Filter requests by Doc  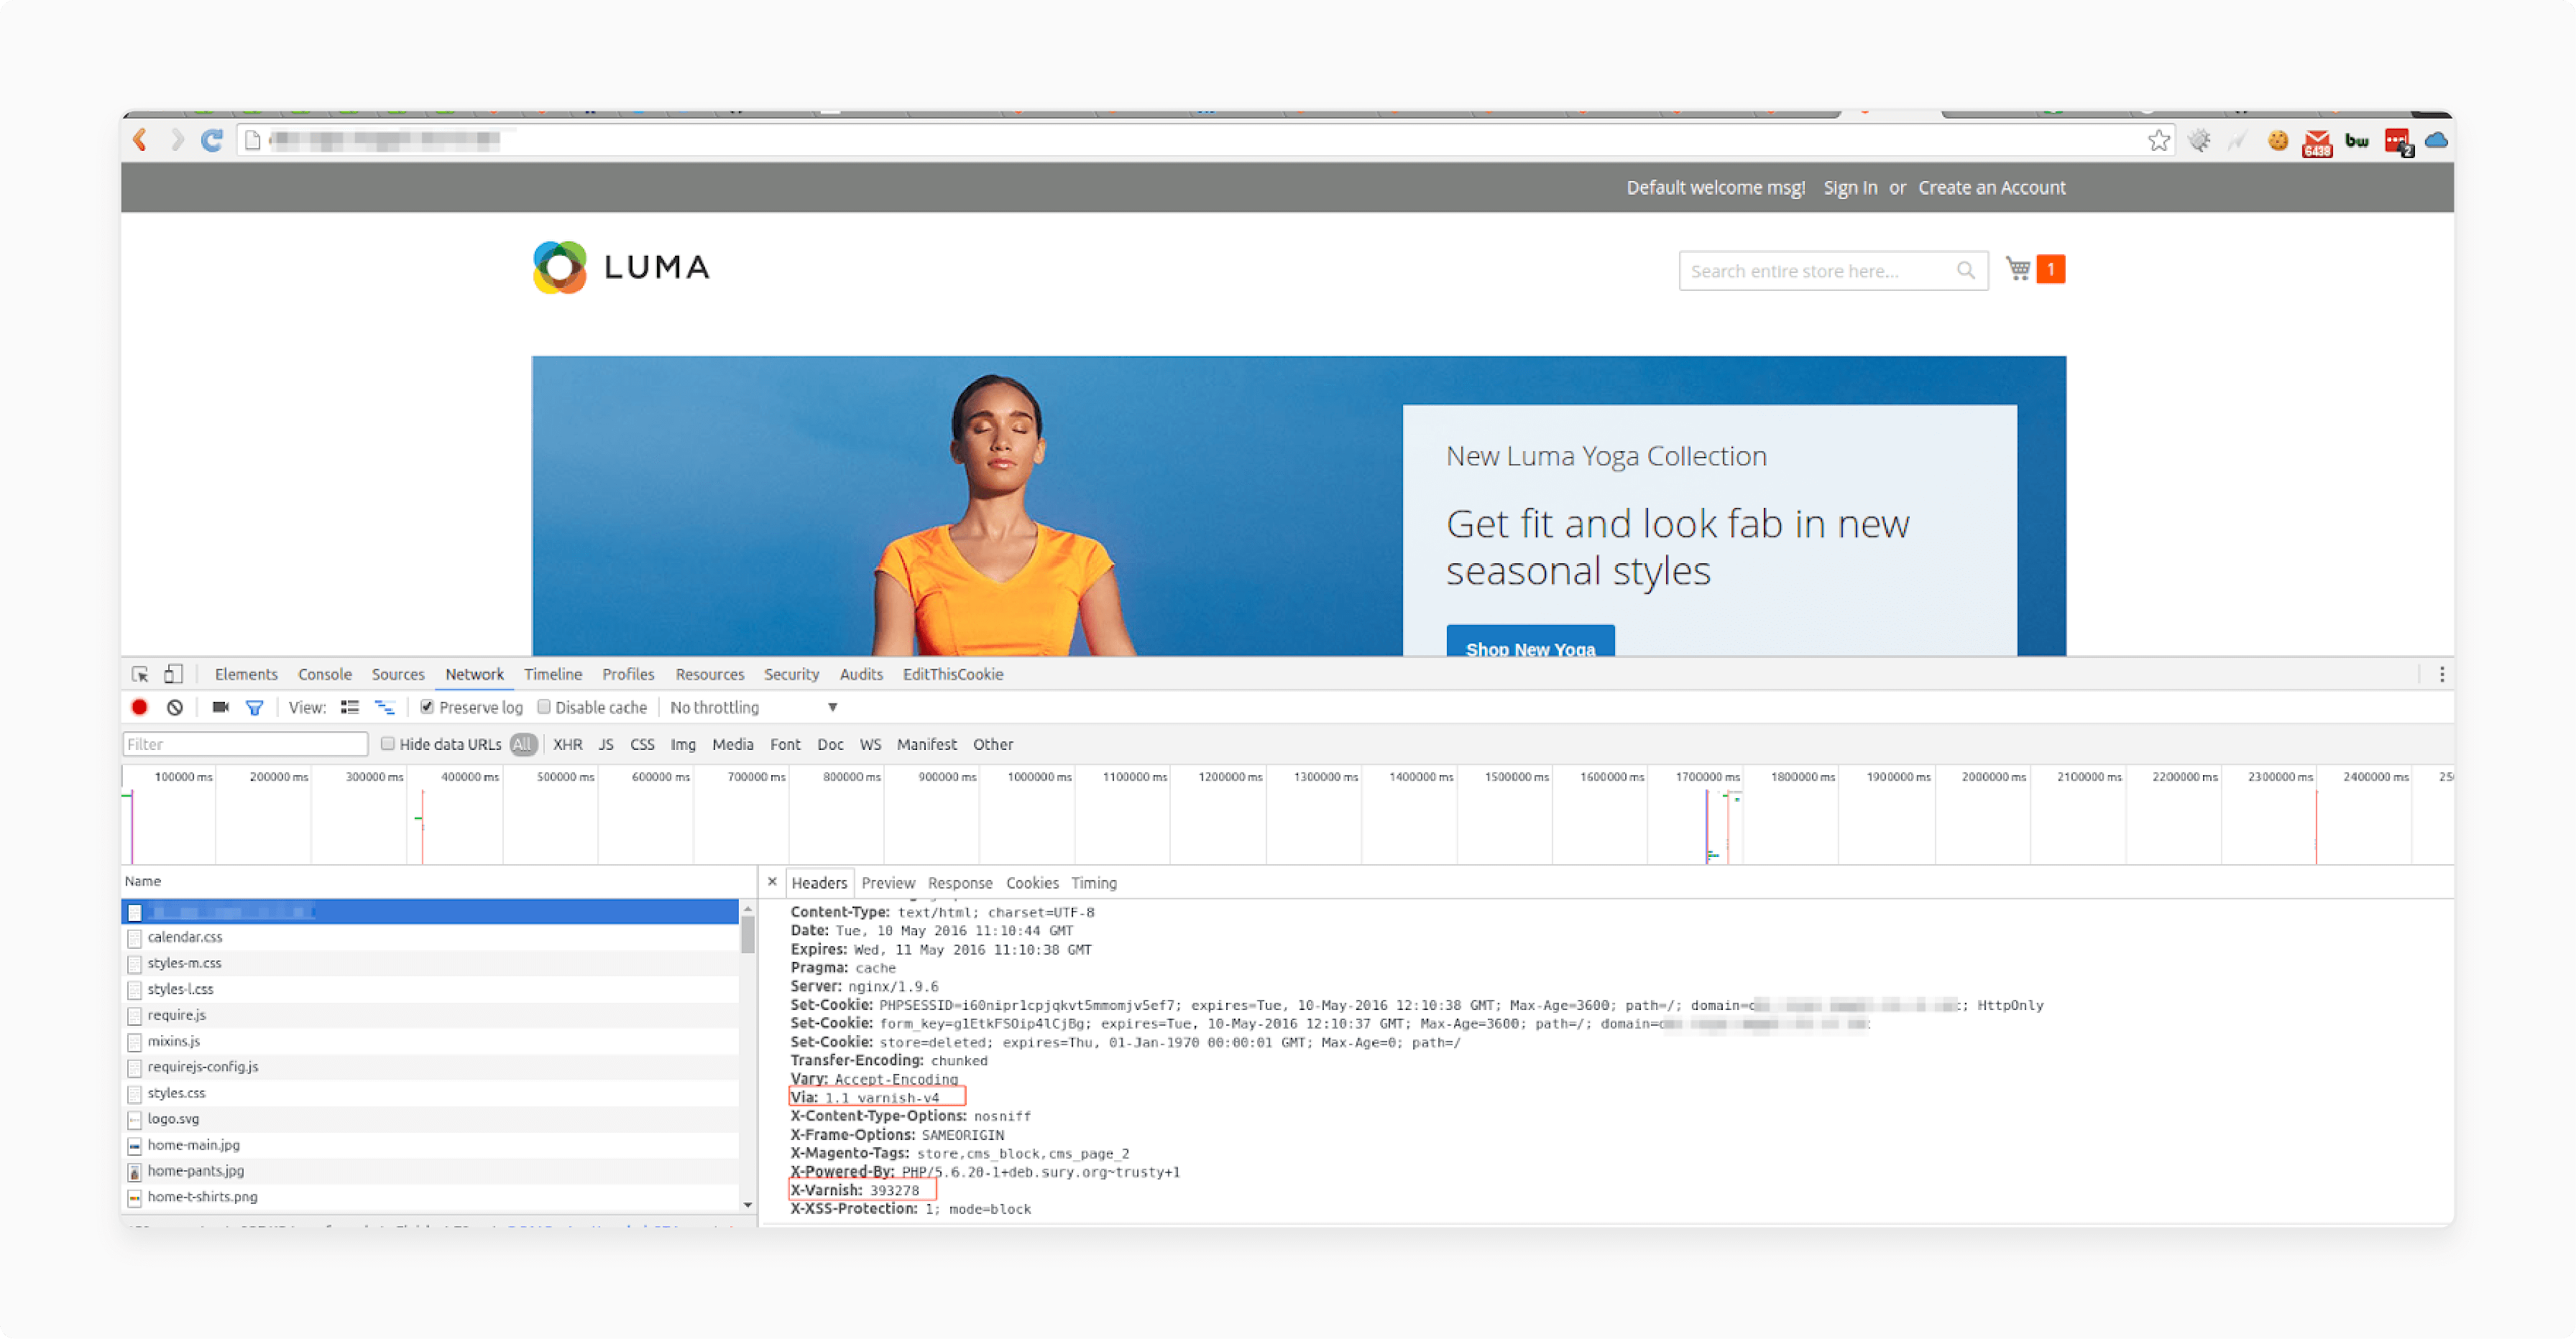[830, 744]
